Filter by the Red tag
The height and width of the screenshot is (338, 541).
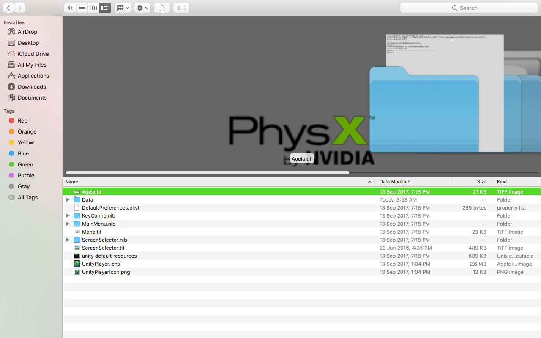(22, 120)
